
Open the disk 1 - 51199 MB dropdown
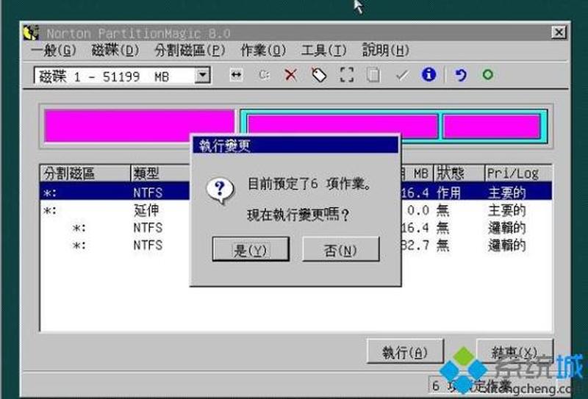click(x=202, y=76)
